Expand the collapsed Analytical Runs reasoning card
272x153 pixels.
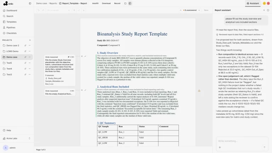[59, 92]
